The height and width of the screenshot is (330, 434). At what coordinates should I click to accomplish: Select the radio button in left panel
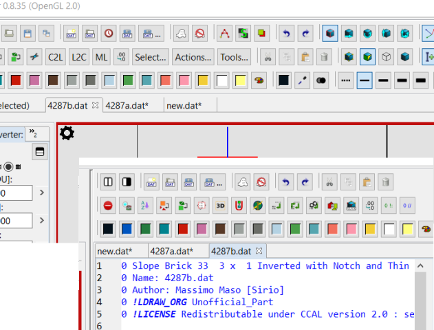tap(10, 166)
